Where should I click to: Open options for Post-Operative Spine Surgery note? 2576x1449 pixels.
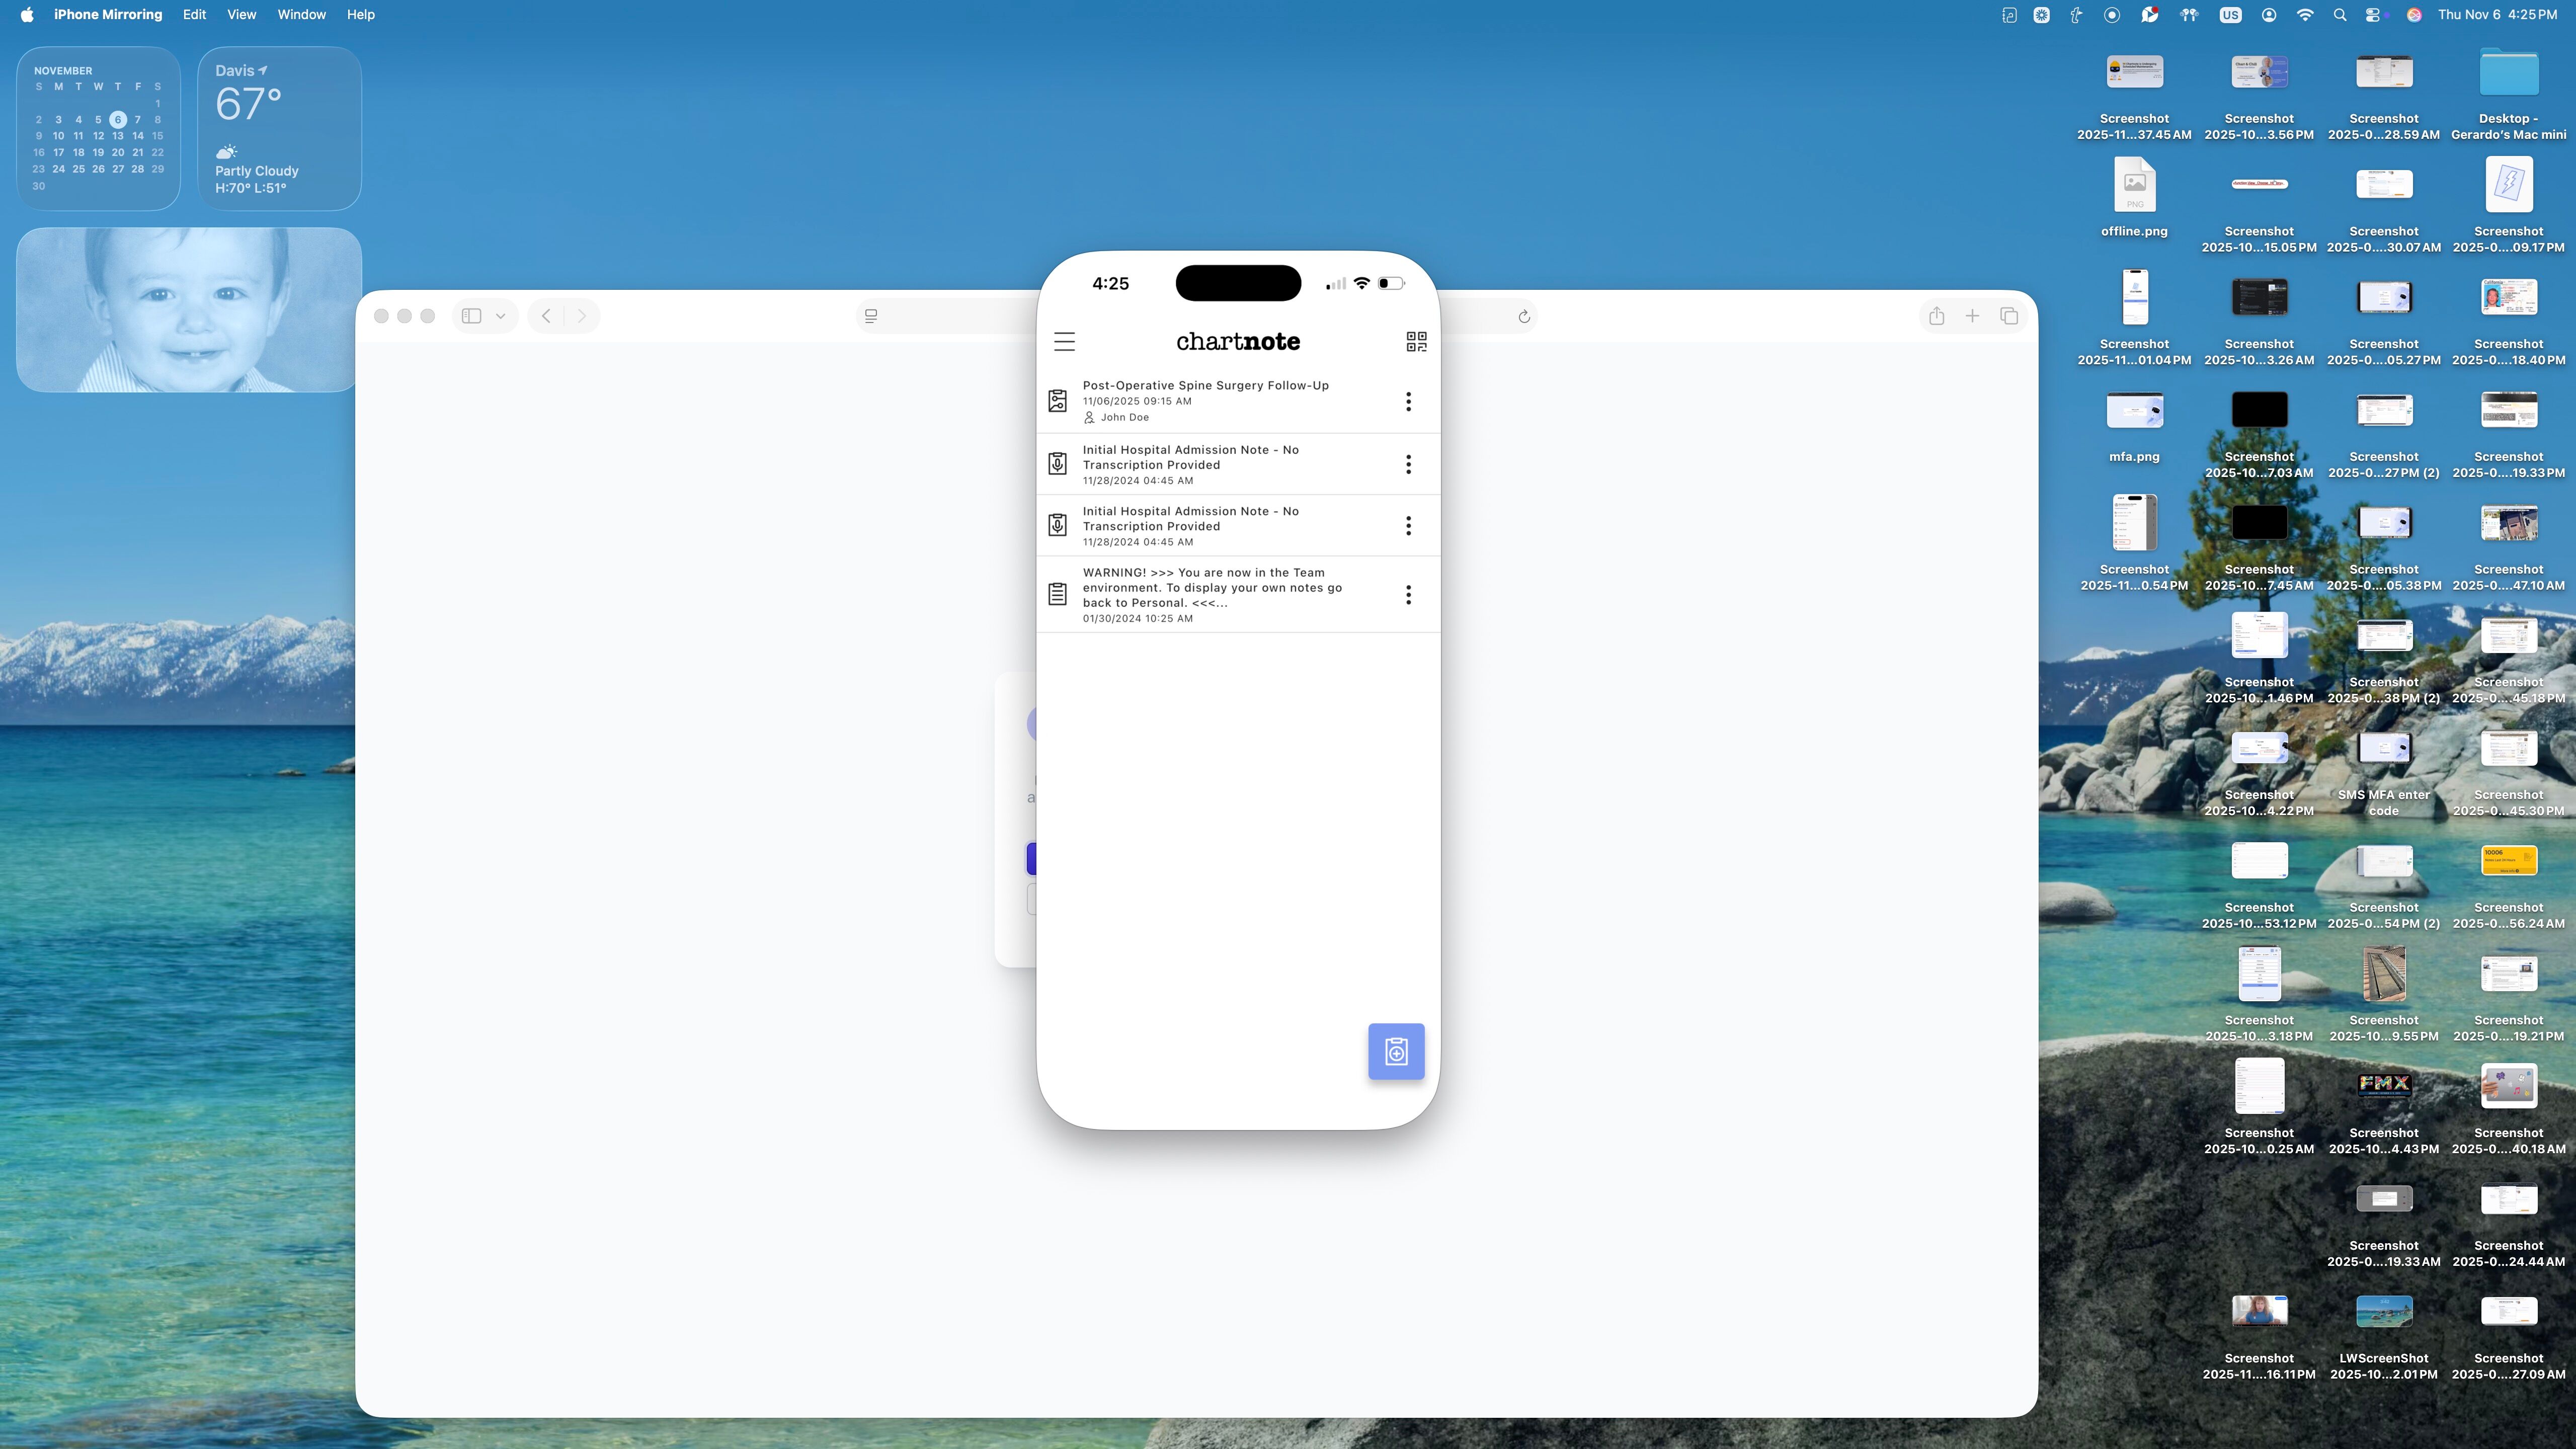[x=1408, y=401]
